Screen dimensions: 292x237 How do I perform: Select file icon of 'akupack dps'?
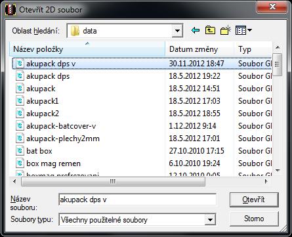(x=20, y=76)
